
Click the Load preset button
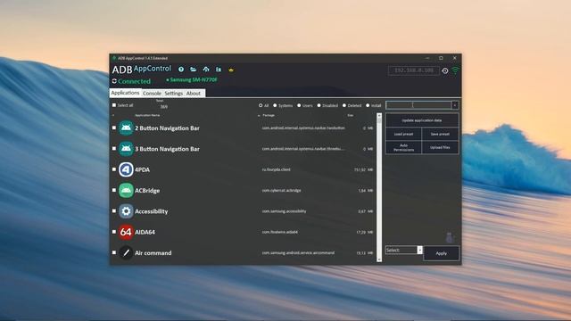point(403,134)
